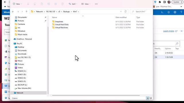Select the Virtual Hard Disks folder

tap(62, 25)
